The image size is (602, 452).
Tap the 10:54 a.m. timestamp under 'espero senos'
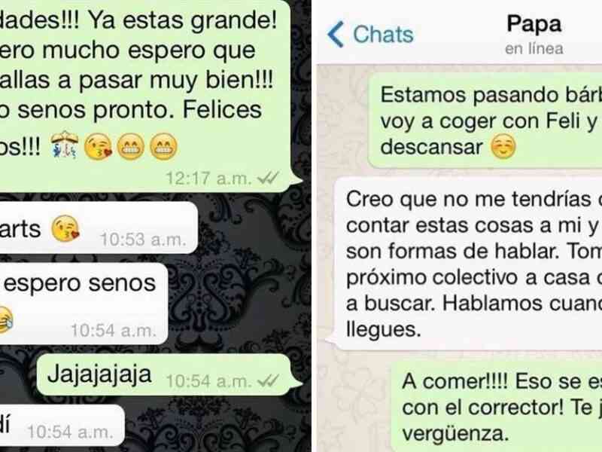114,331
